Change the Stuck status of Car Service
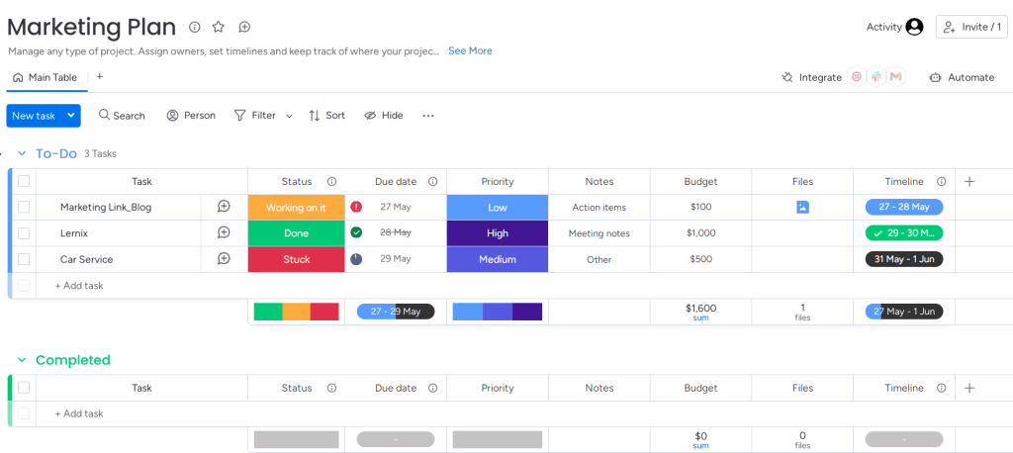Viewport: 1013px width, 453px height. [296, 259]
